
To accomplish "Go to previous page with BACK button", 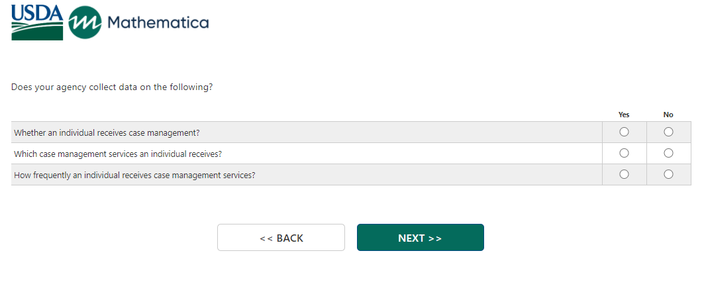I will 281,238.
